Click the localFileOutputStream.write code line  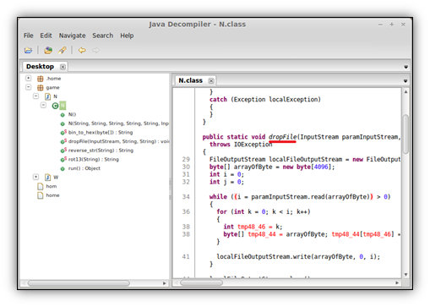click(298, 257)
